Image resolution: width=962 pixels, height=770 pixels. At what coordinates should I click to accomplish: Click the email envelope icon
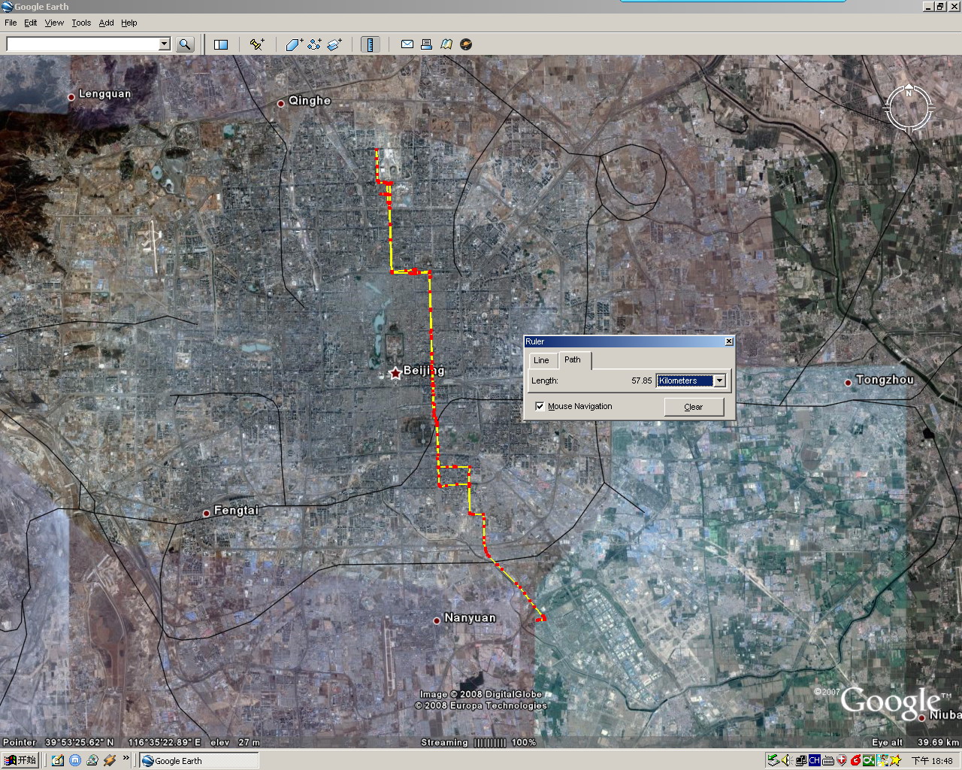pos(407,44)
